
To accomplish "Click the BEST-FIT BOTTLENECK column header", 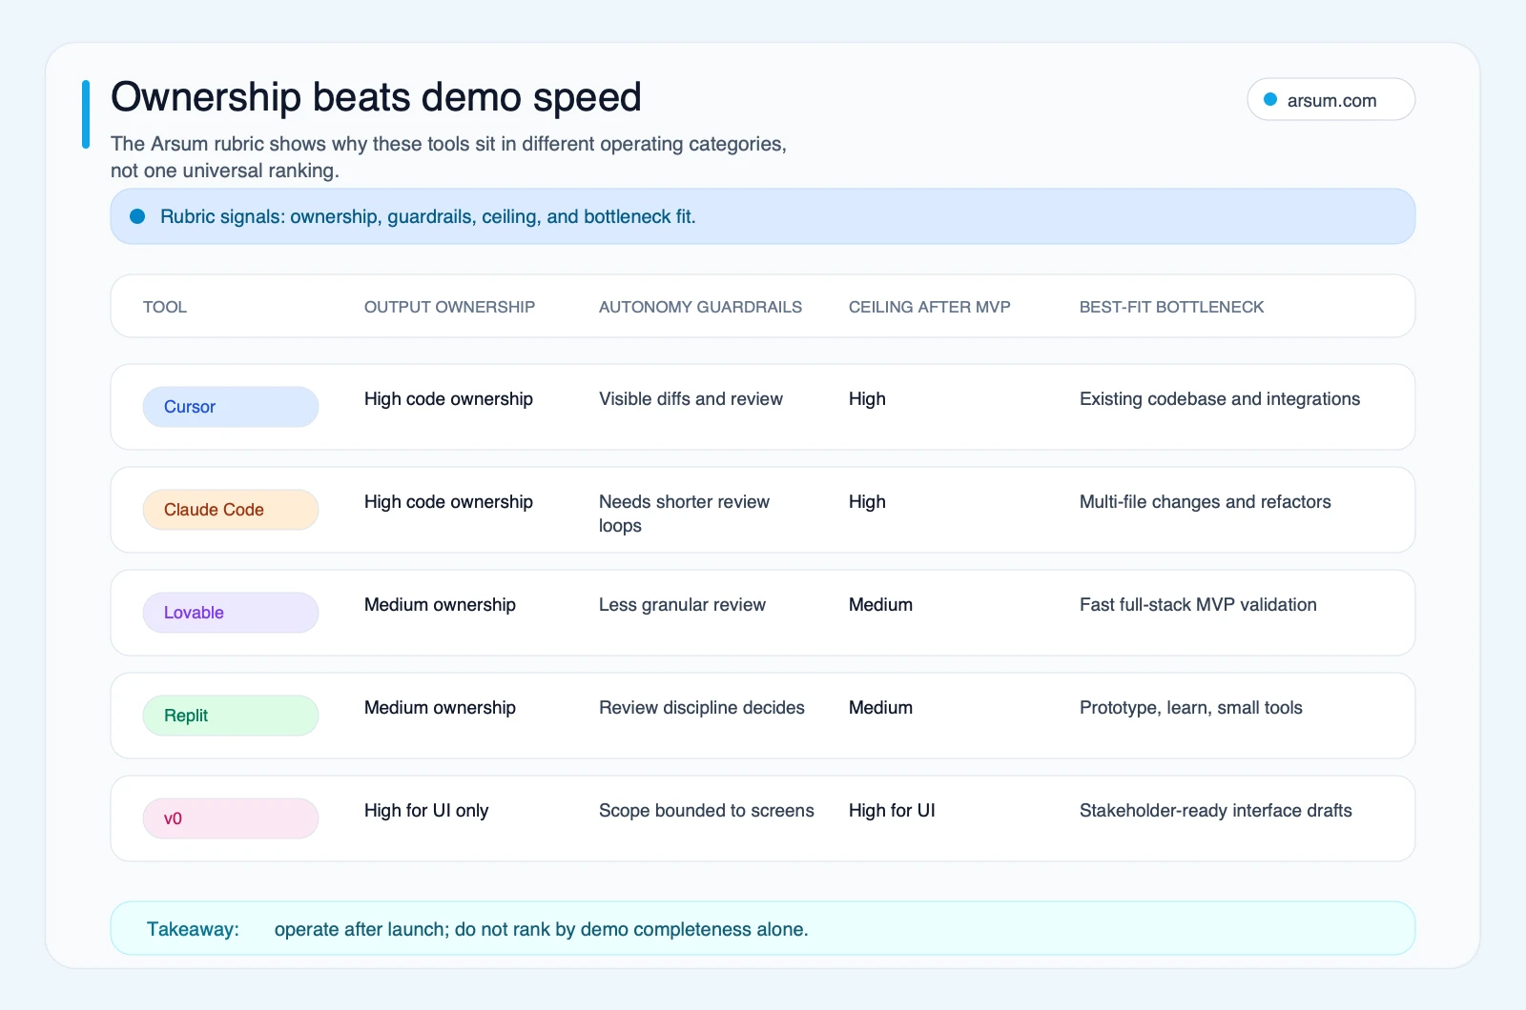I will 1171,307.
